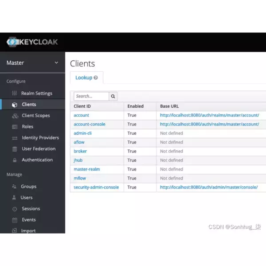Open Client Scopes in sidebar

pyautogui.click(x=36, y=116)
